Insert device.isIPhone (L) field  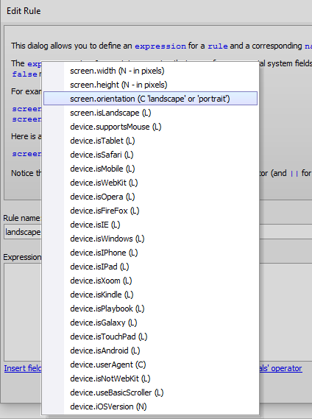pyautogui.click(x=150, y=253)
